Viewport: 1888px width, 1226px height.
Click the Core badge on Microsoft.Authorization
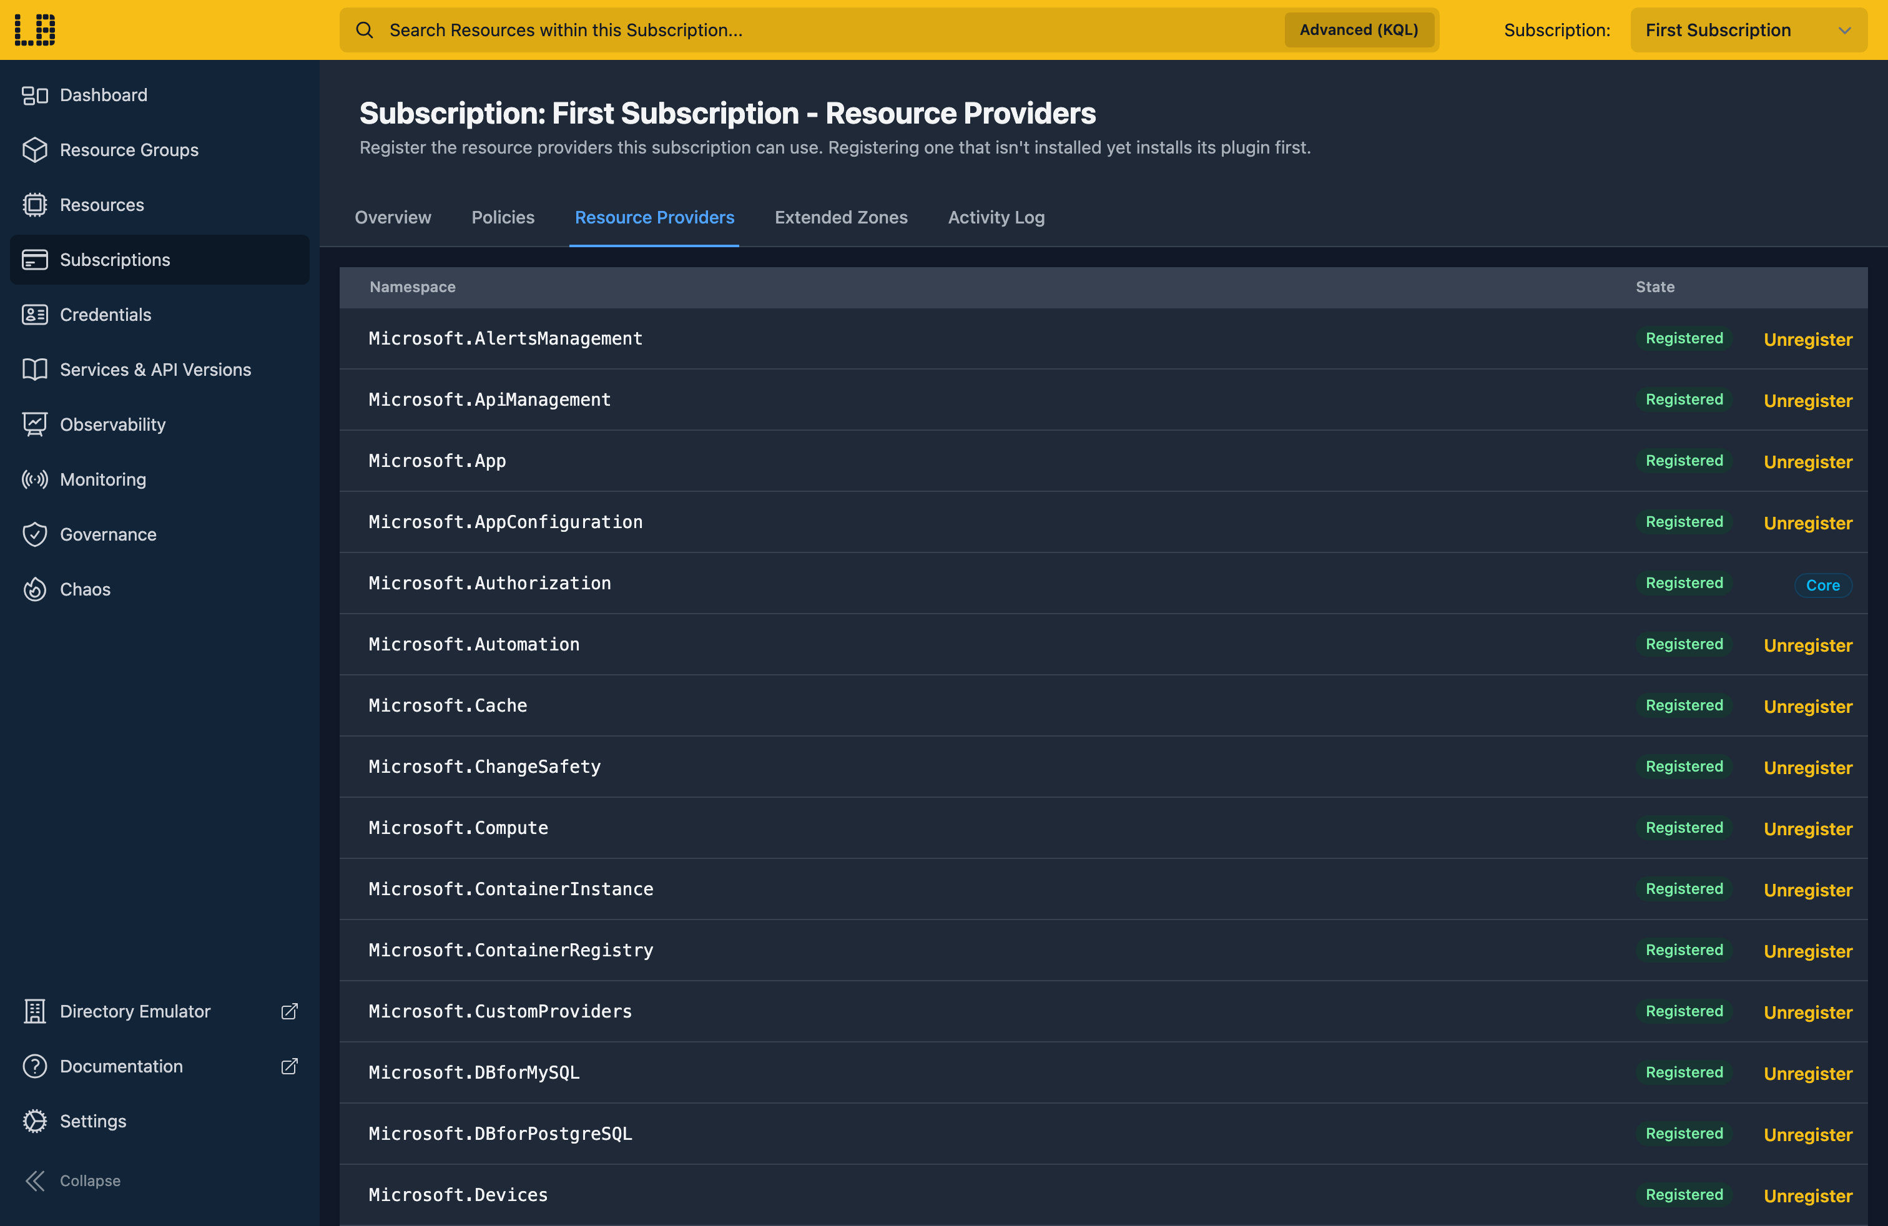[x=1823, y=586]
